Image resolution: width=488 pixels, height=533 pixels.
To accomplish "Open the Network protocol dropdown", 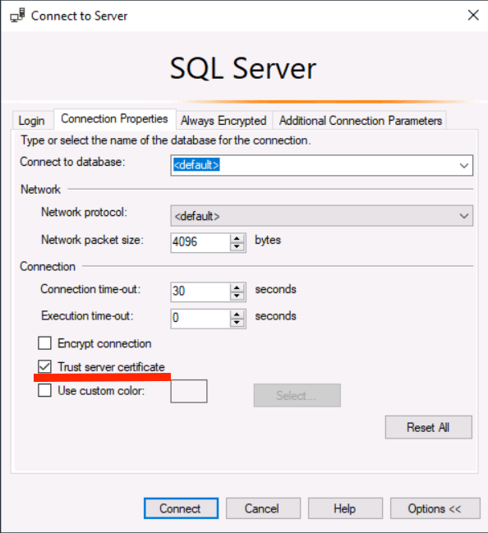I will pyautogui.click(x=321, y=216).
